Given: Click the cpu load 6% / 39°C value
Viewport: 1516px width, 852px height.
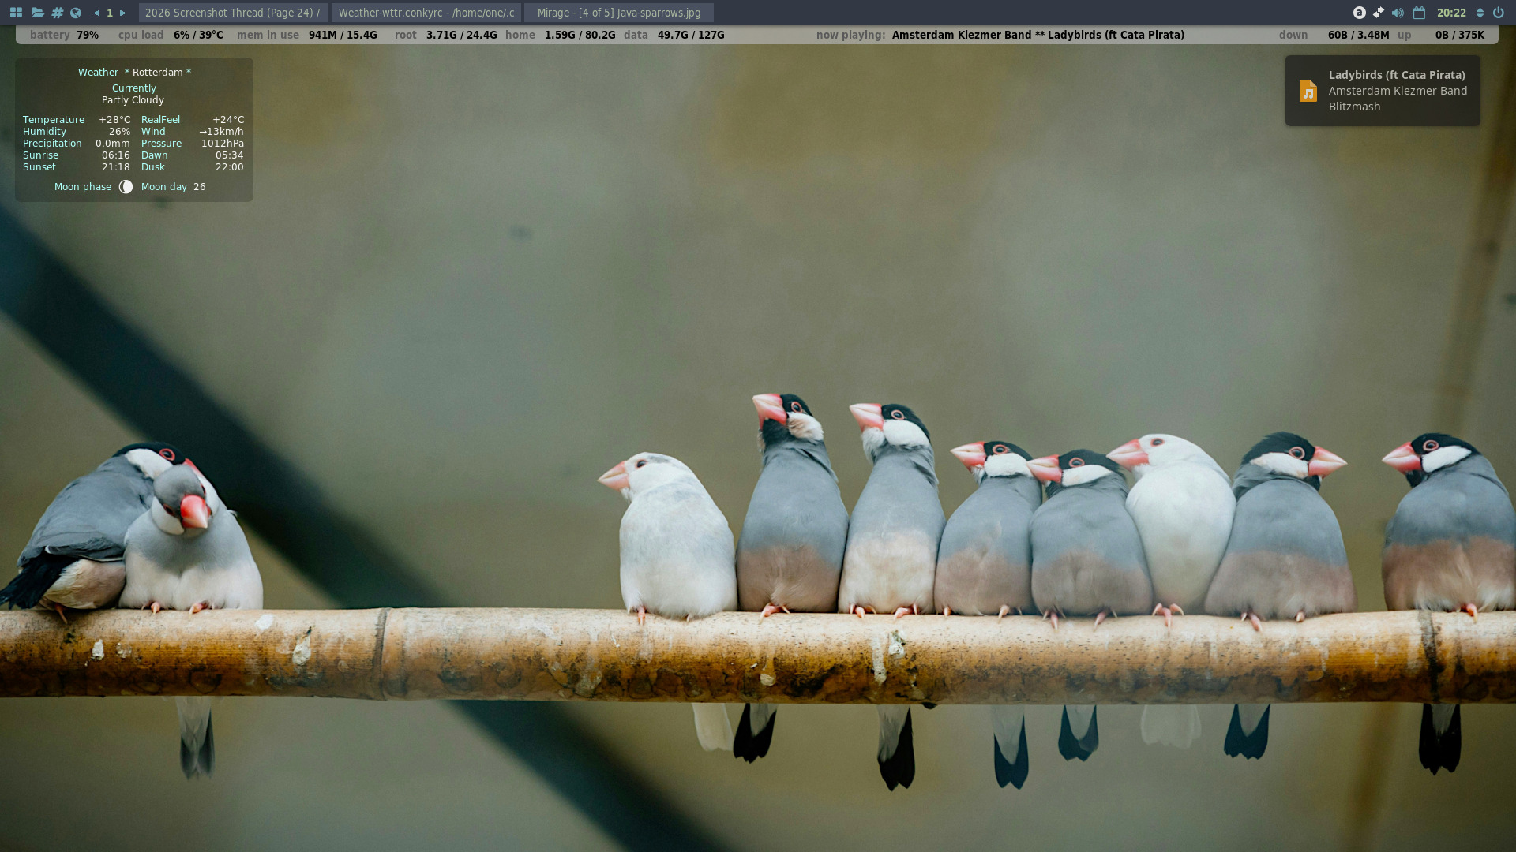Looking at the screenshot, I should tap(198, 35).
